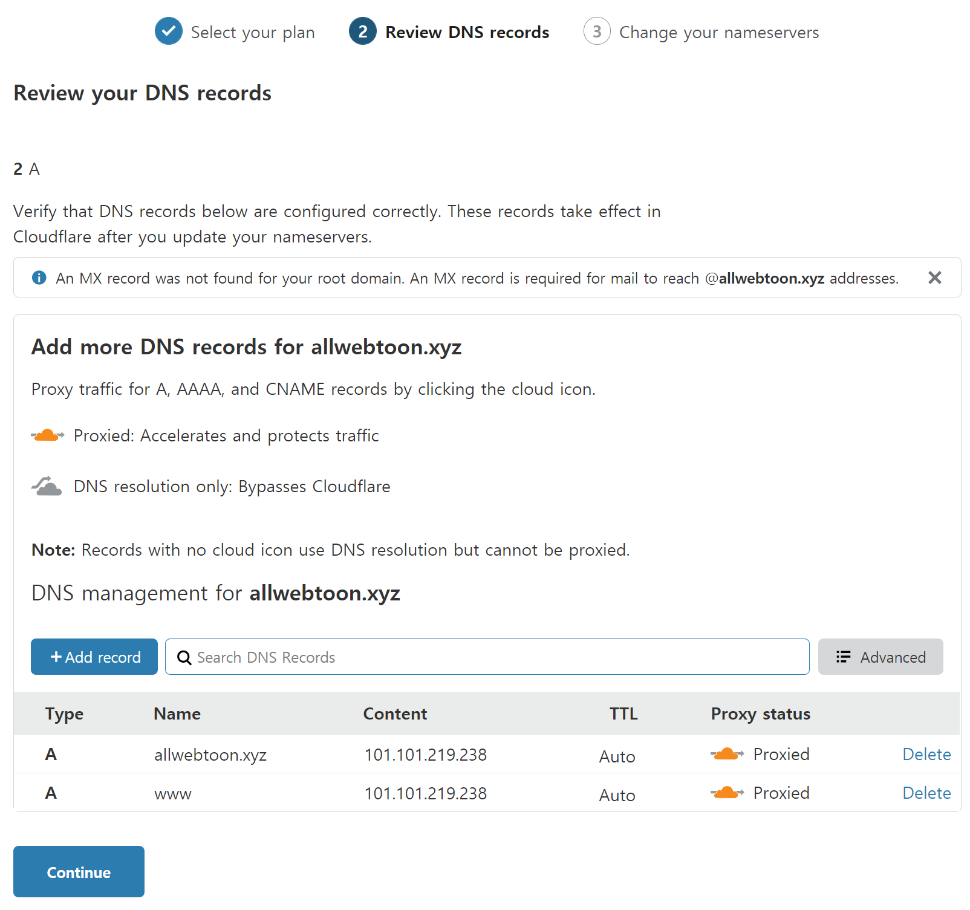The height and width of the screenshot is (910, 970).
Task: Click the bold allwebtoon.xyz address in notice
Action: [x=772, y=278]
